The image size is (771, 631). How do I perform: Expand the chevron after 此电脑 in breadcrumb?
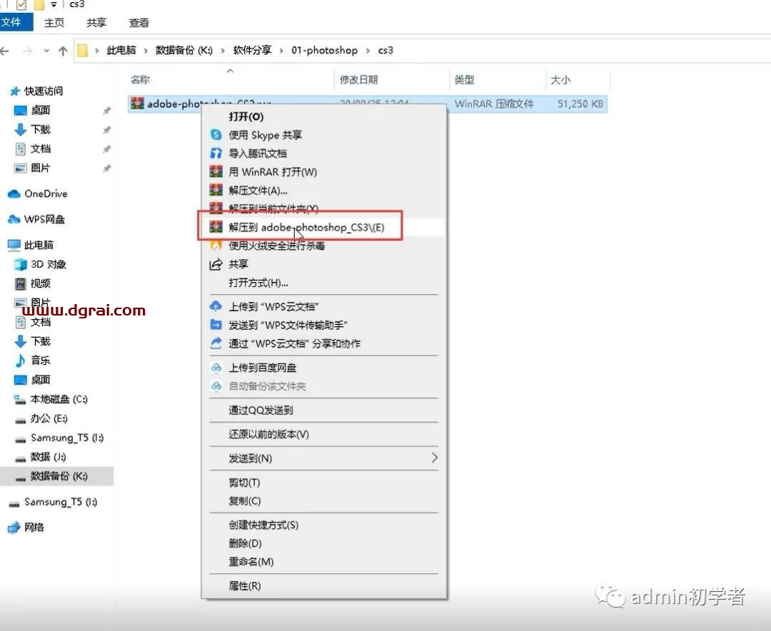pos(146,50)
